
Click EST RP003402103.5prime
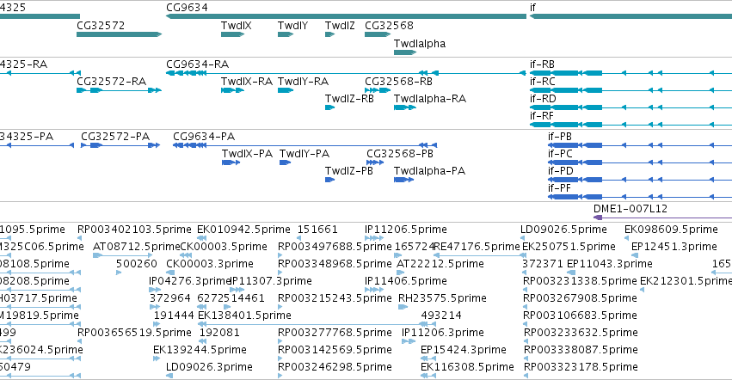(x=134, y=230)
